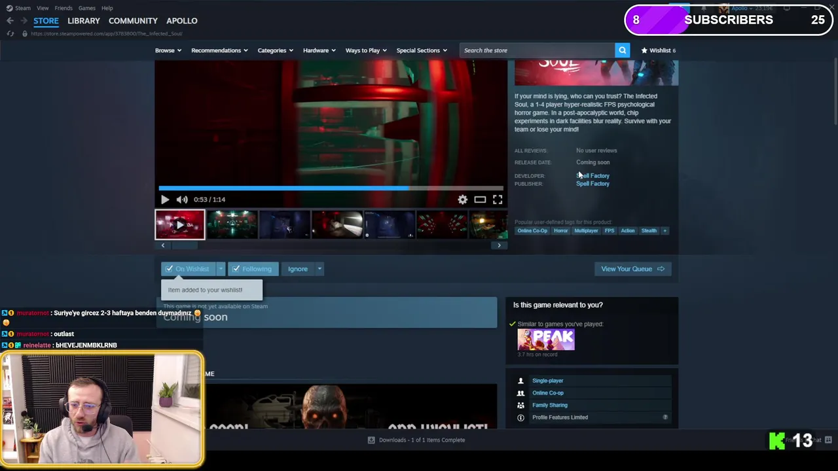Viewport: 838px width, 471px height.
Task: Click the Ignore button
Action: tap(298, 269)
